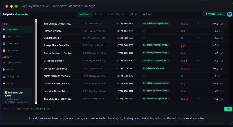The width and height of the screenshot is (233, 127).
Task: Click the Settings gear icon in sidebar
Action: point(4,70)
